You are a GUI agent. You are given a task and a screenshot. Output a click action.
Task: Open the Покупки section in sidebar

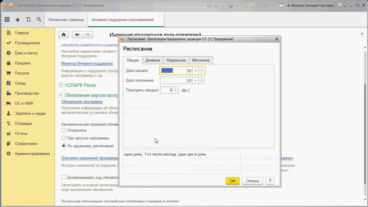(28, 73)
